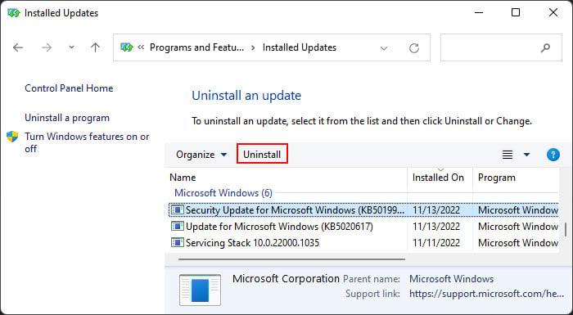Screen dimensions: 573x315
Task: Go back using the back arrow
Action: tap(17, 47)
